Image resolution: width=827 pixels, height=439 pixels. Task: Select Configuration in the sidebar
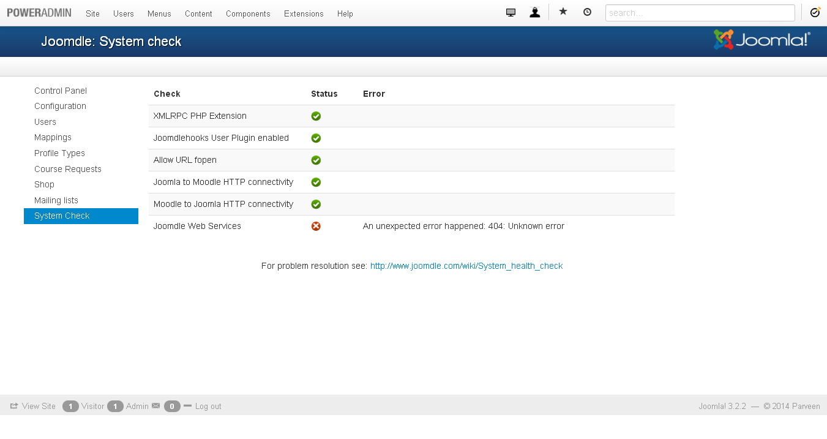point(60,106)
